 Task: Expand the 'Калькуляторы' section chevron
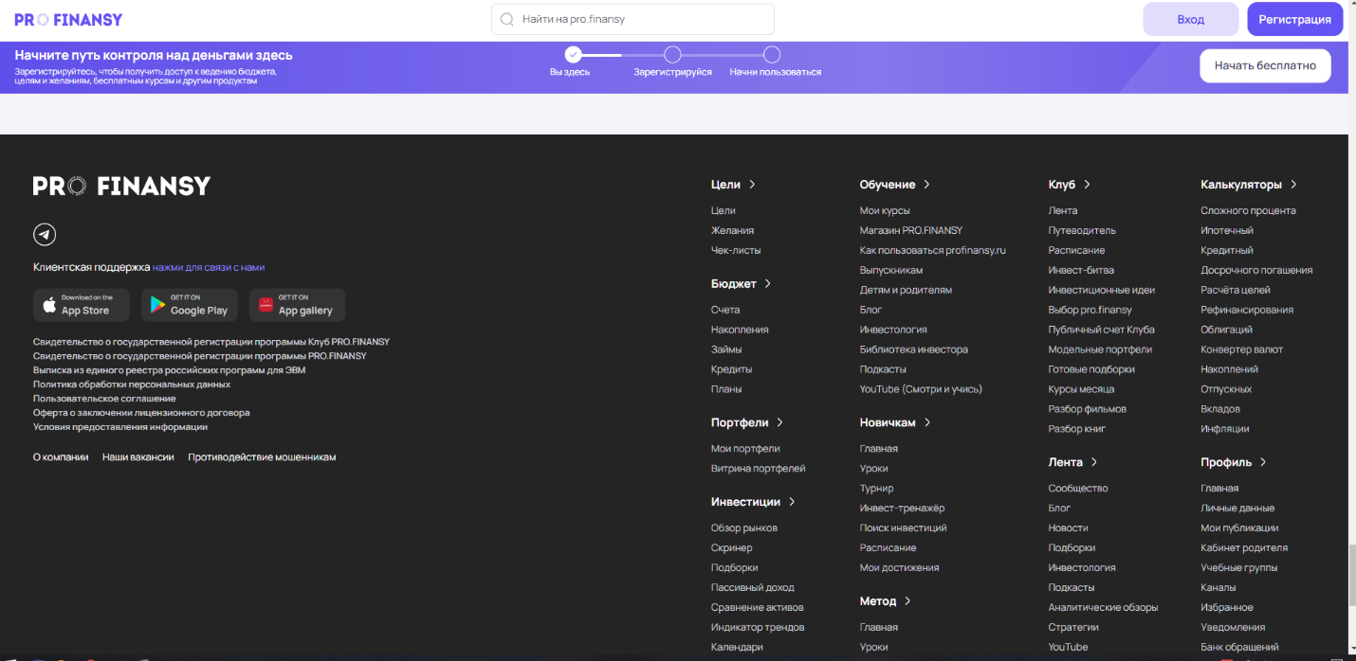coord(1293,185)
